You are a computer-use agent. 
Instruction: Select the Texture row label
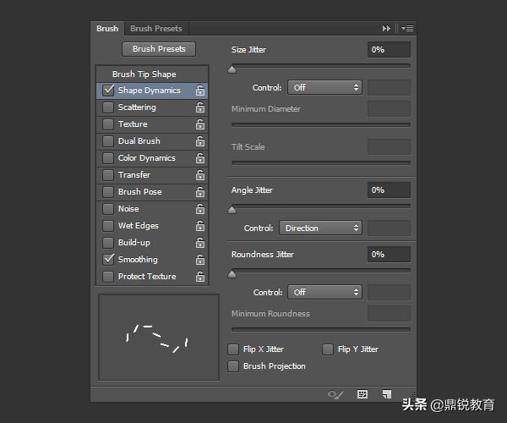133,124
